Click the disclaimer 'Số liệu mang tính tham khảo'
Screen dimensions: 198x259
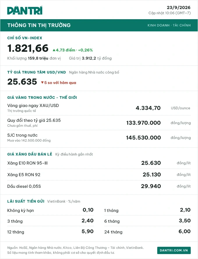61,253
